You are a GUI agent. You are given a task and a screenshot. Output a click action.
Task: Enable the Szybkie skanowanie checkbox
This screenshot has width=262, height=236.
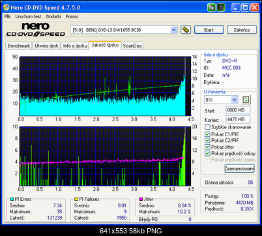pos(207,127)
